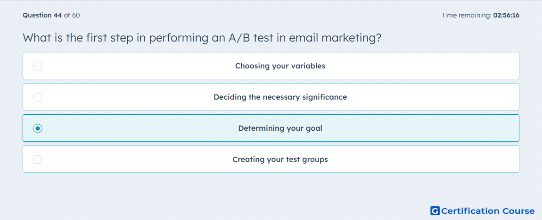Choose the first answer option card
This screenshot has height=220, width=542.
[x=271, y=66]
